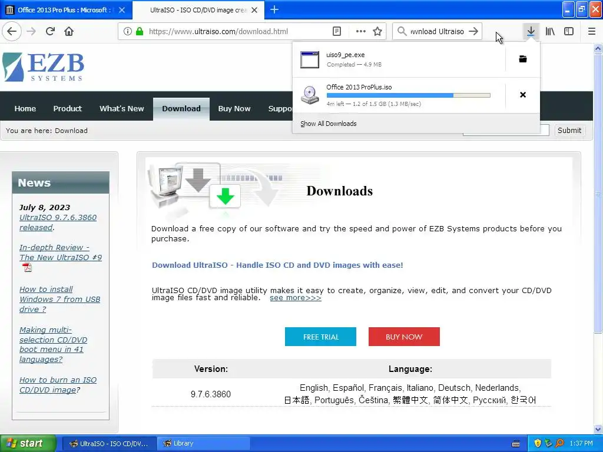Open the Buy Now menu item
603x452 pixels.
pos(234,109)
